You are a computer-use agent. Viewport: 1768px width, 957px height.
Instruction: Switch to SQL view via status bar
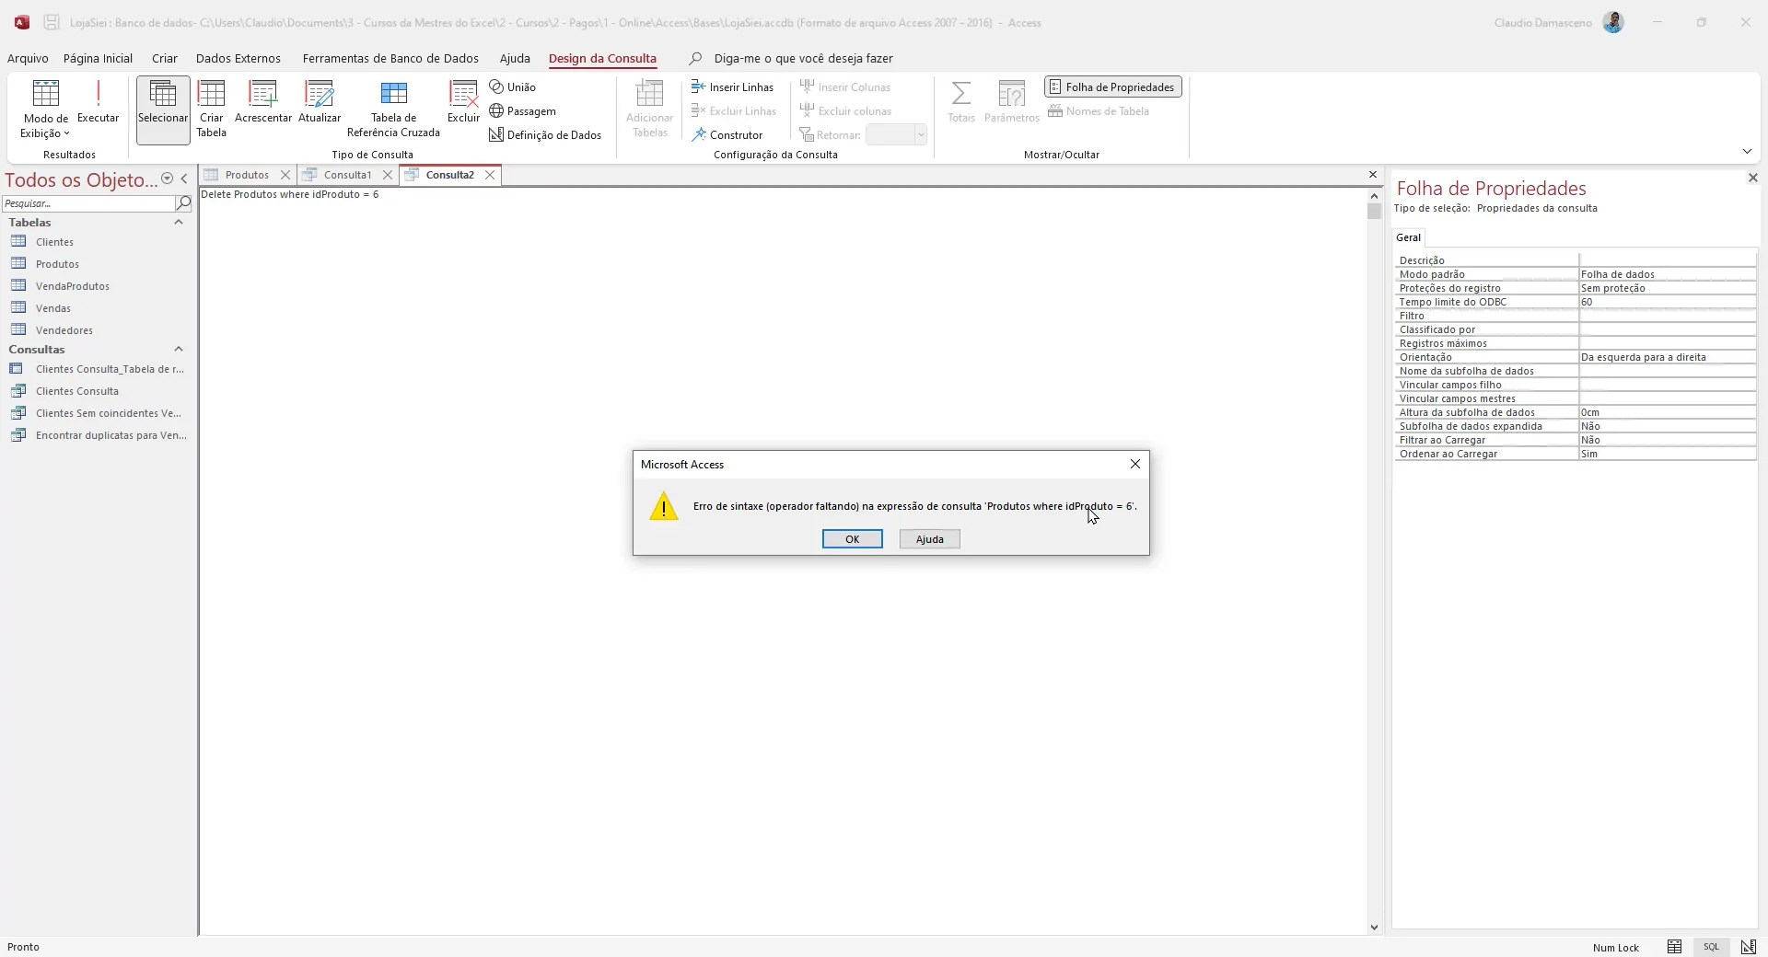pyautogui.click(x=1711, y=947)
